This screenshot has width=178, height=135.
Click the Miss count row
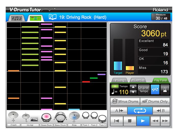[153, 70]
